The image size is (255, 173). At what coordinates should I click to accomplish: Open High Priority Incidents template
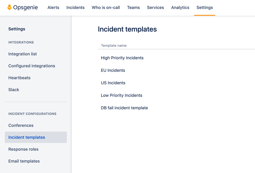pos(122,58)
